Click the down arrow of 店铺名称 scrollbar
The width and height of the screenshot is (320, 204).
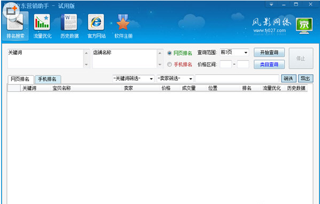(x=160, y=64)
